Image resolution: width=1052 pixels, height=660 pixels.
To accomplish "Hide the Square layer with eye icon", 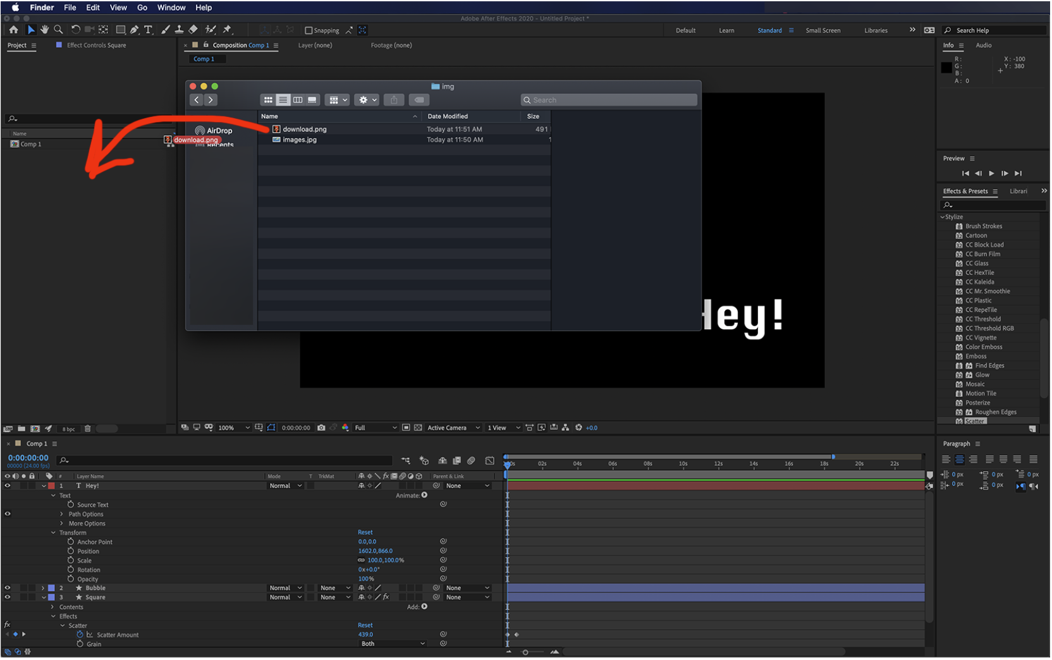I will pos(8,597).
